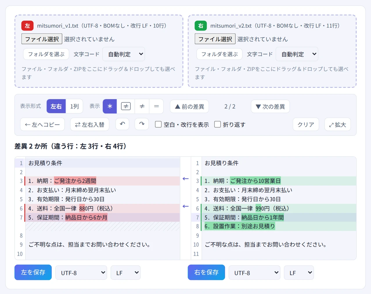The width and height of the screenshot is (371, 294).
Task: Show only identical lines (=)
Action: tap(156, 106)
